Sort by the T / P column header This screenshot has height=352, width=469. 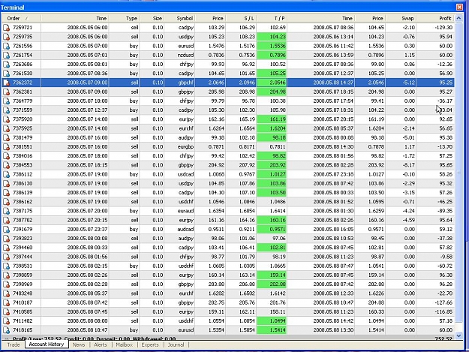[272, 19]
